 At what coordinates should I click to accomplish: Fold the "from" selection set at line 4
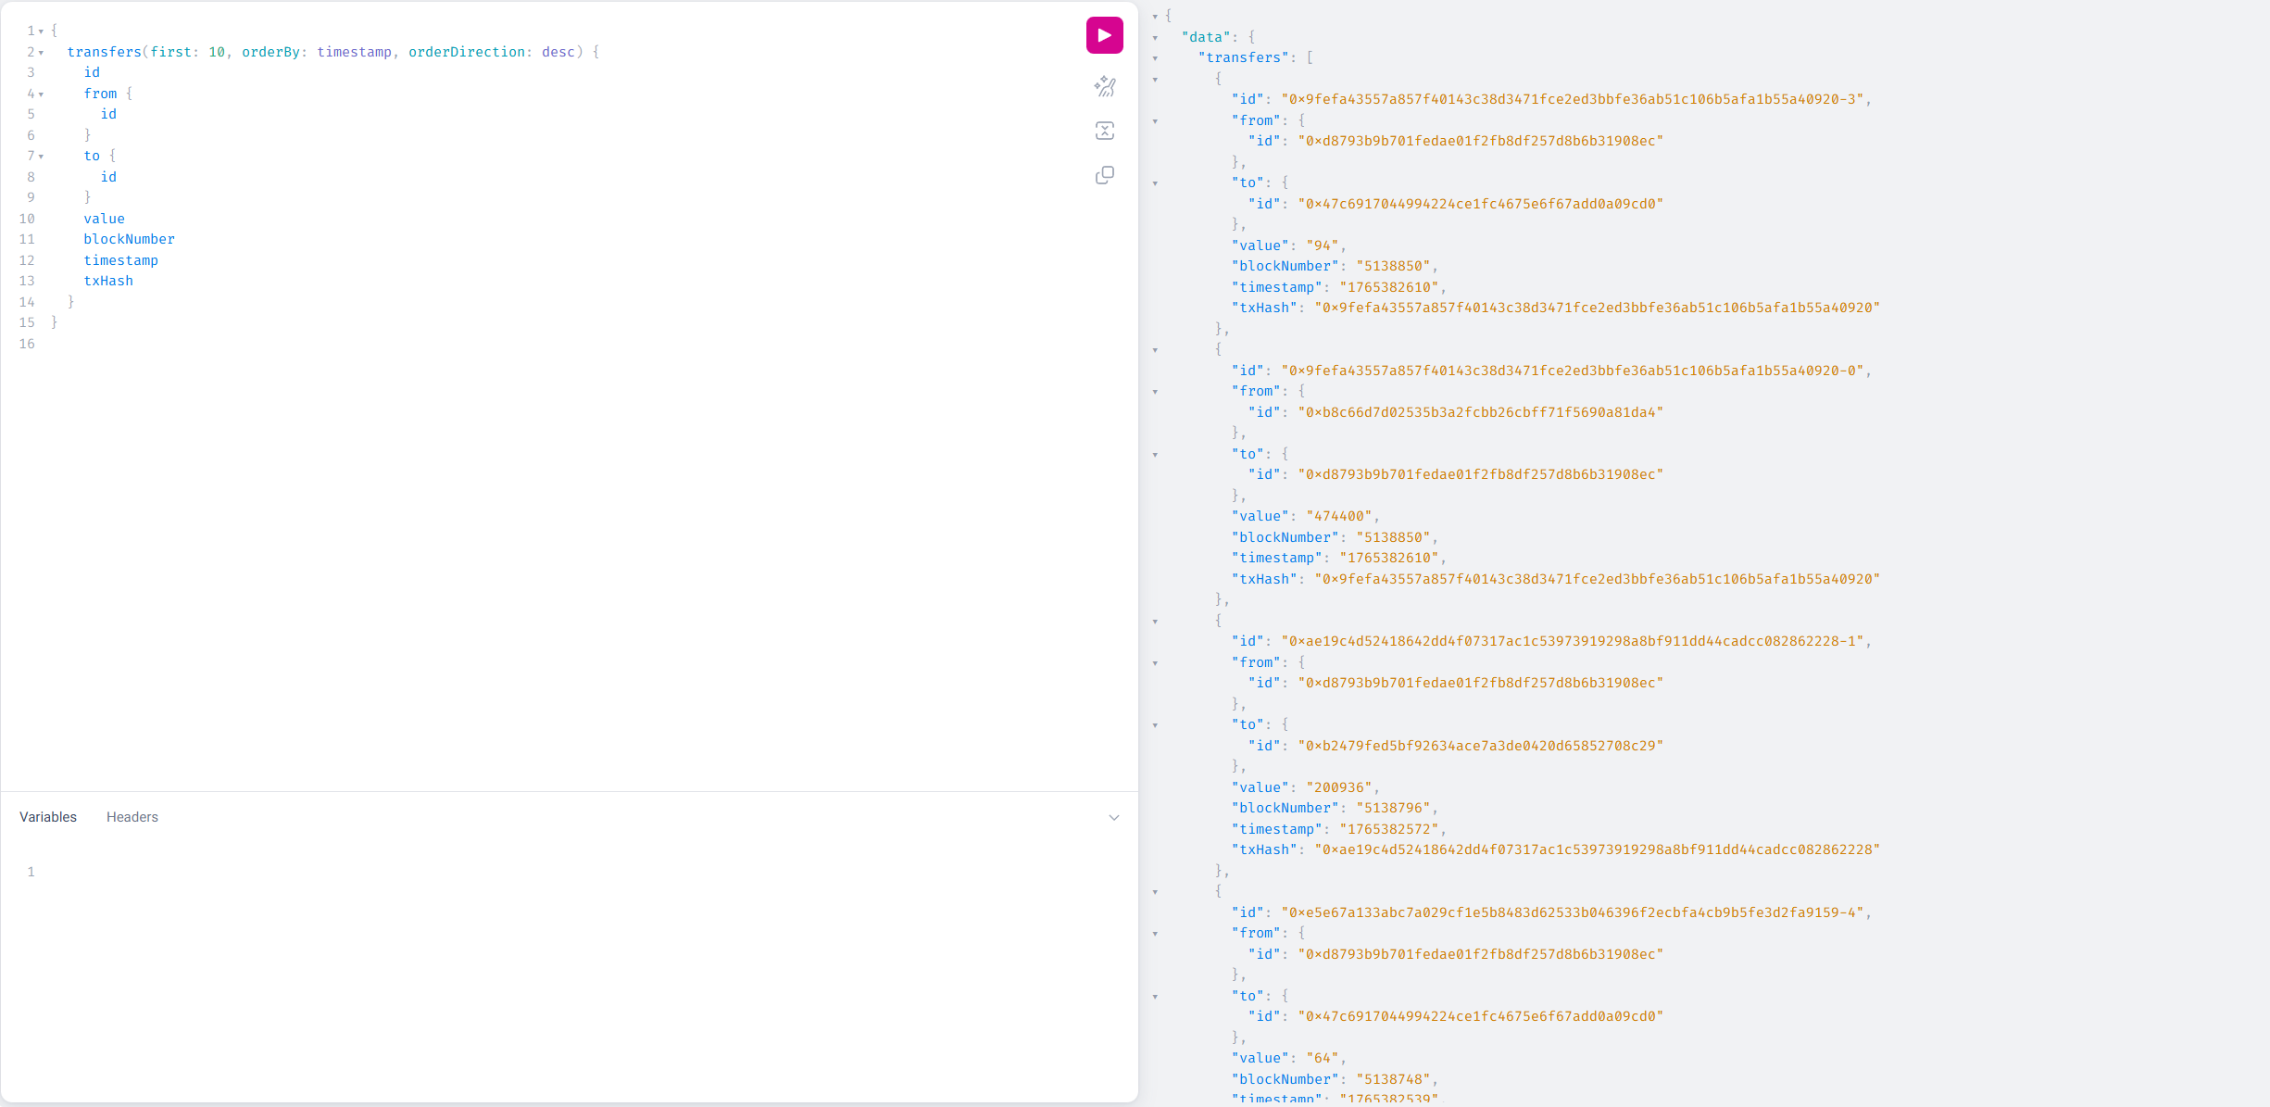coord(39,94)
